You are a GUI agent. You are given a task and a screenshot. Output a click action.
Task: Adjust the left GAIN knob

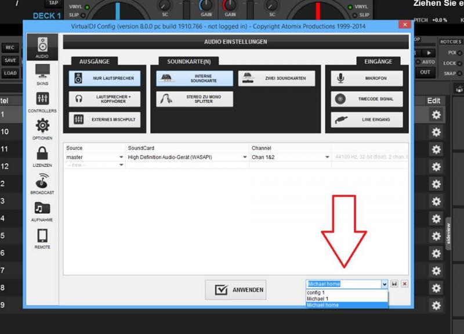(x=206, y=5)
